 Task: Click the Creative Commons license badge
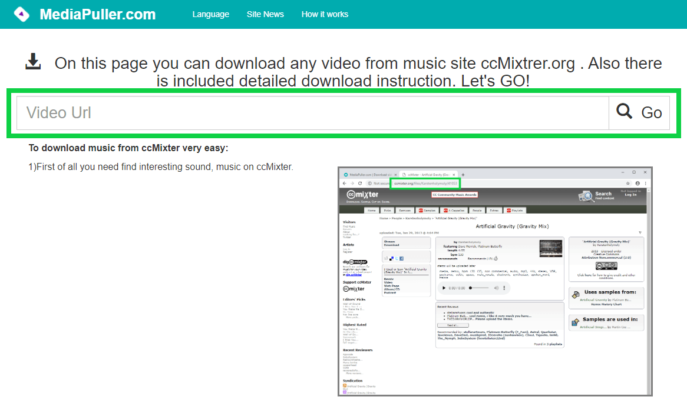point(606,266)
